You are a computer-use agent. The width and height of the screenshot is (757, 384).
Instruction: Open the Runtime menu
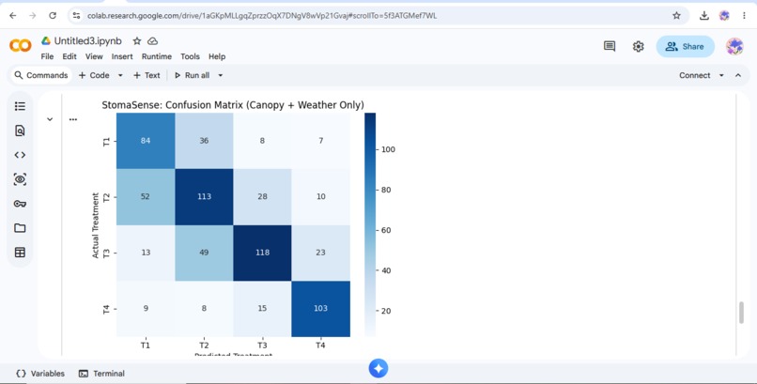tap(157, 56)
